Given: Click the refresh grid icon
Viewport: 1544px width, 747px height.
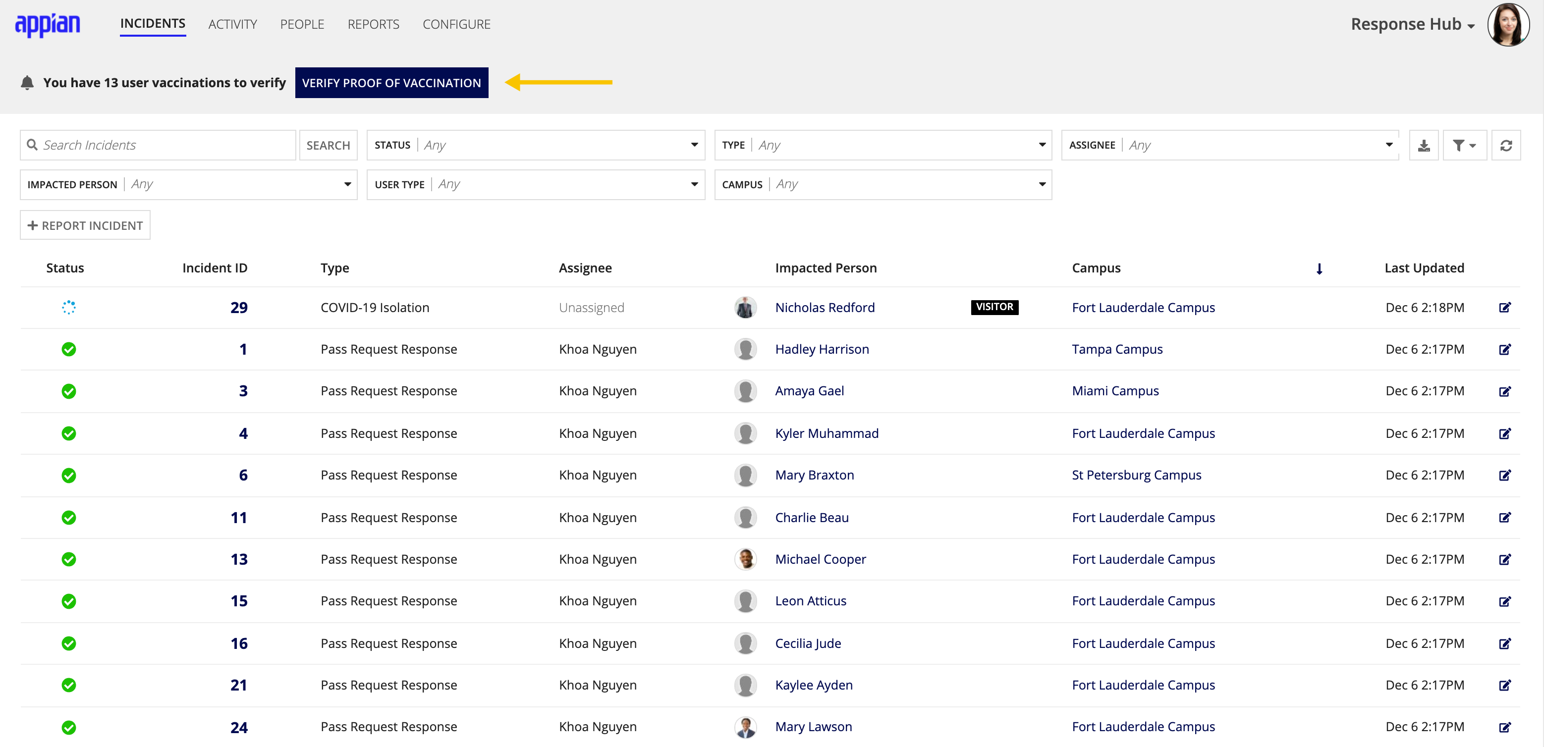Looking at the screenshot, I should [1506, 145].
